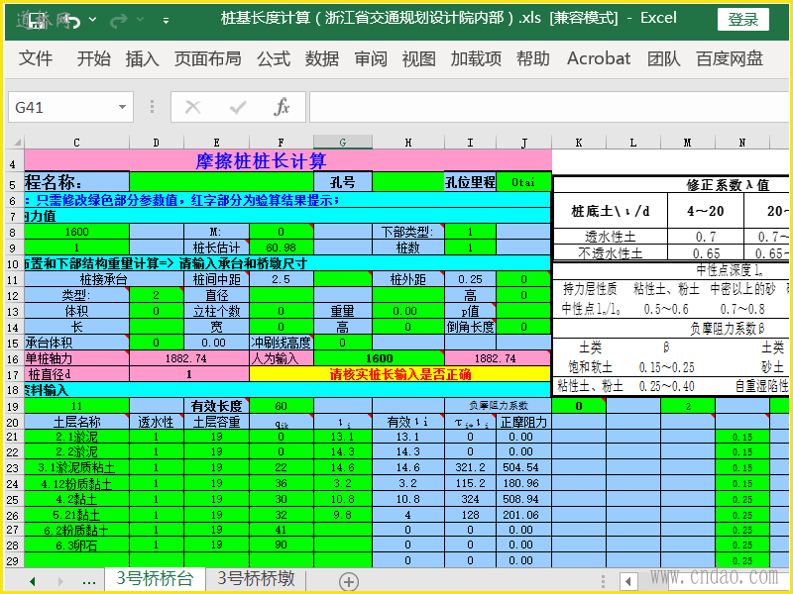Click the 饱和软土 cell
This screenshot has width=793, height=594.
tap(590, 366)
